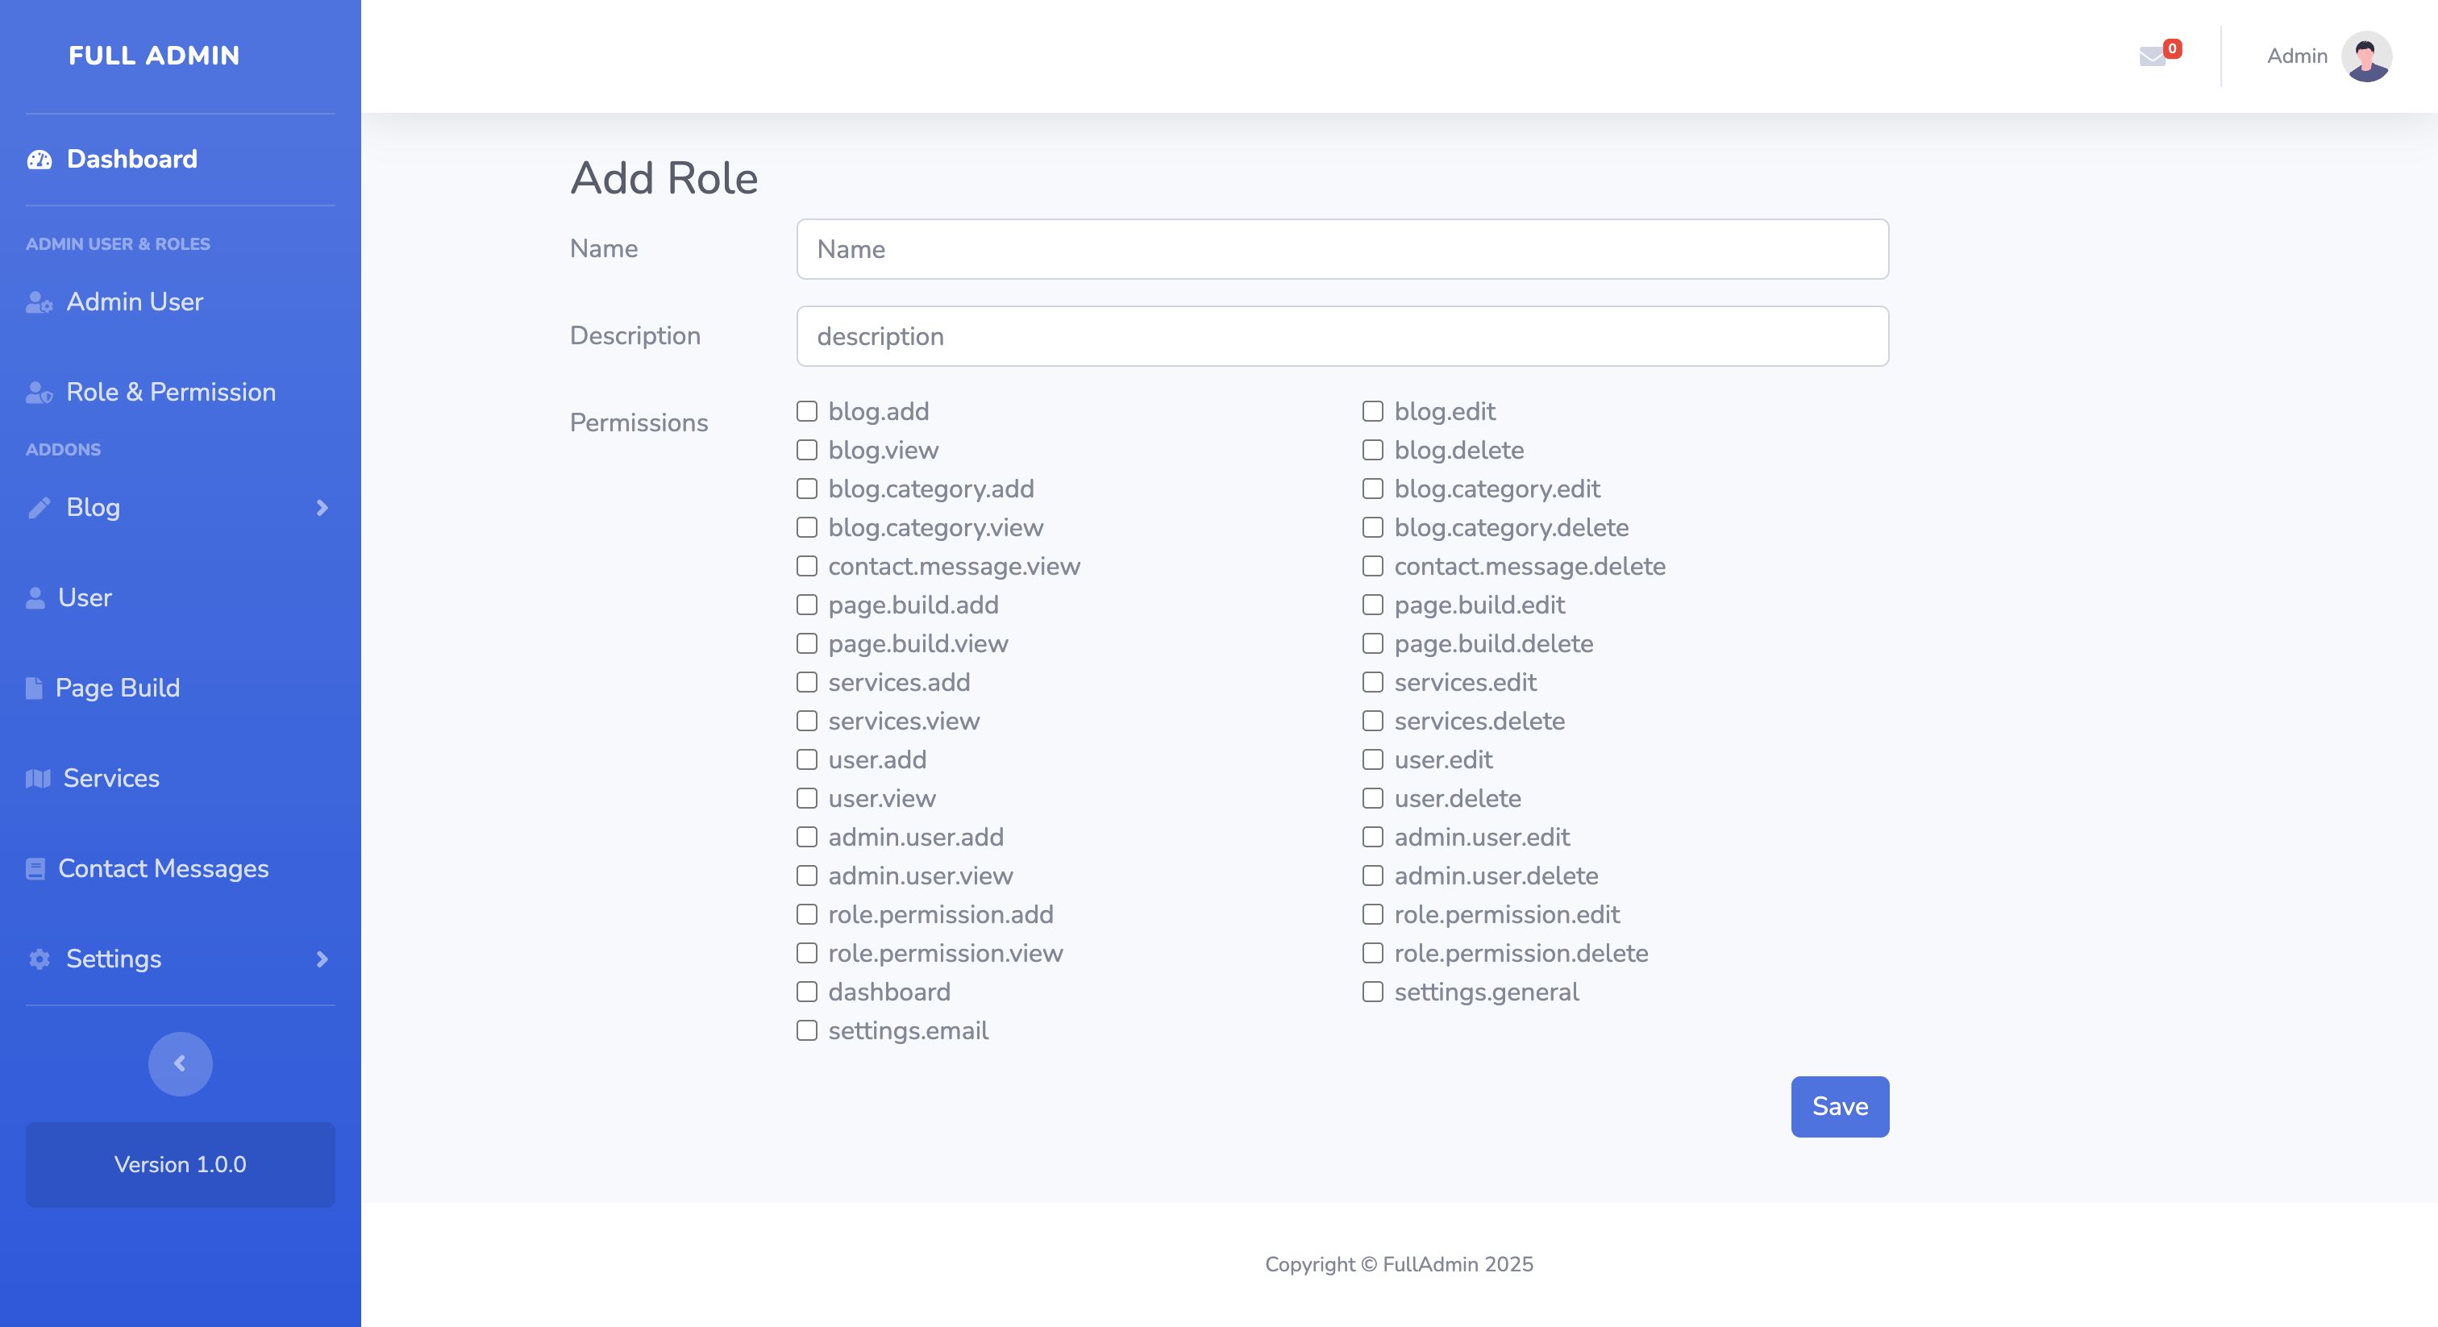Expand the Blog submenu chevron
2438x1327 pixels.
(x=322, y=507)
